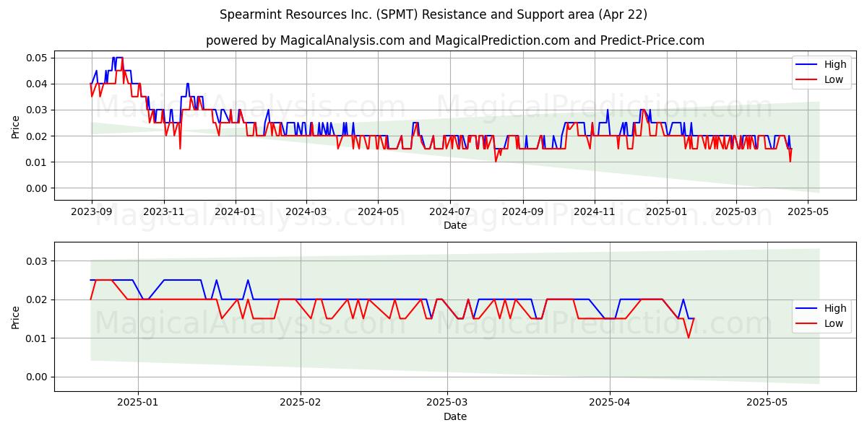The image size is (867, 433).
Task: Click the "2025-02" date tick label
Action: (x=300, y=403)
